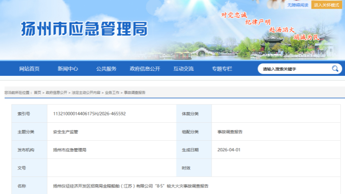Click 事故调查报告 breadcrumb link
Viewport: 345px width, 194px height.
pyautogui.click(x=134, y=92)
